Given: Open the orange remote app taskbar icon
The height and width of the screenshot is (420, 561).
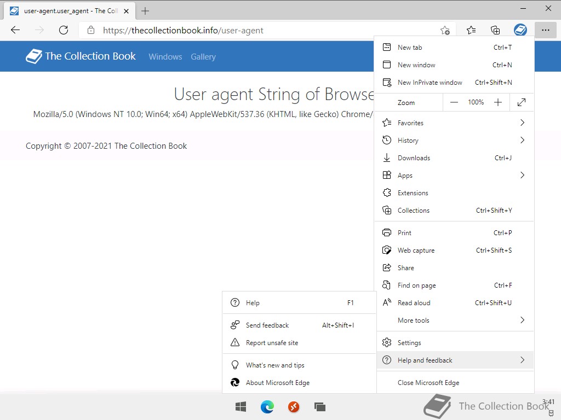Looking at the screenshot, I should (294, 406).
